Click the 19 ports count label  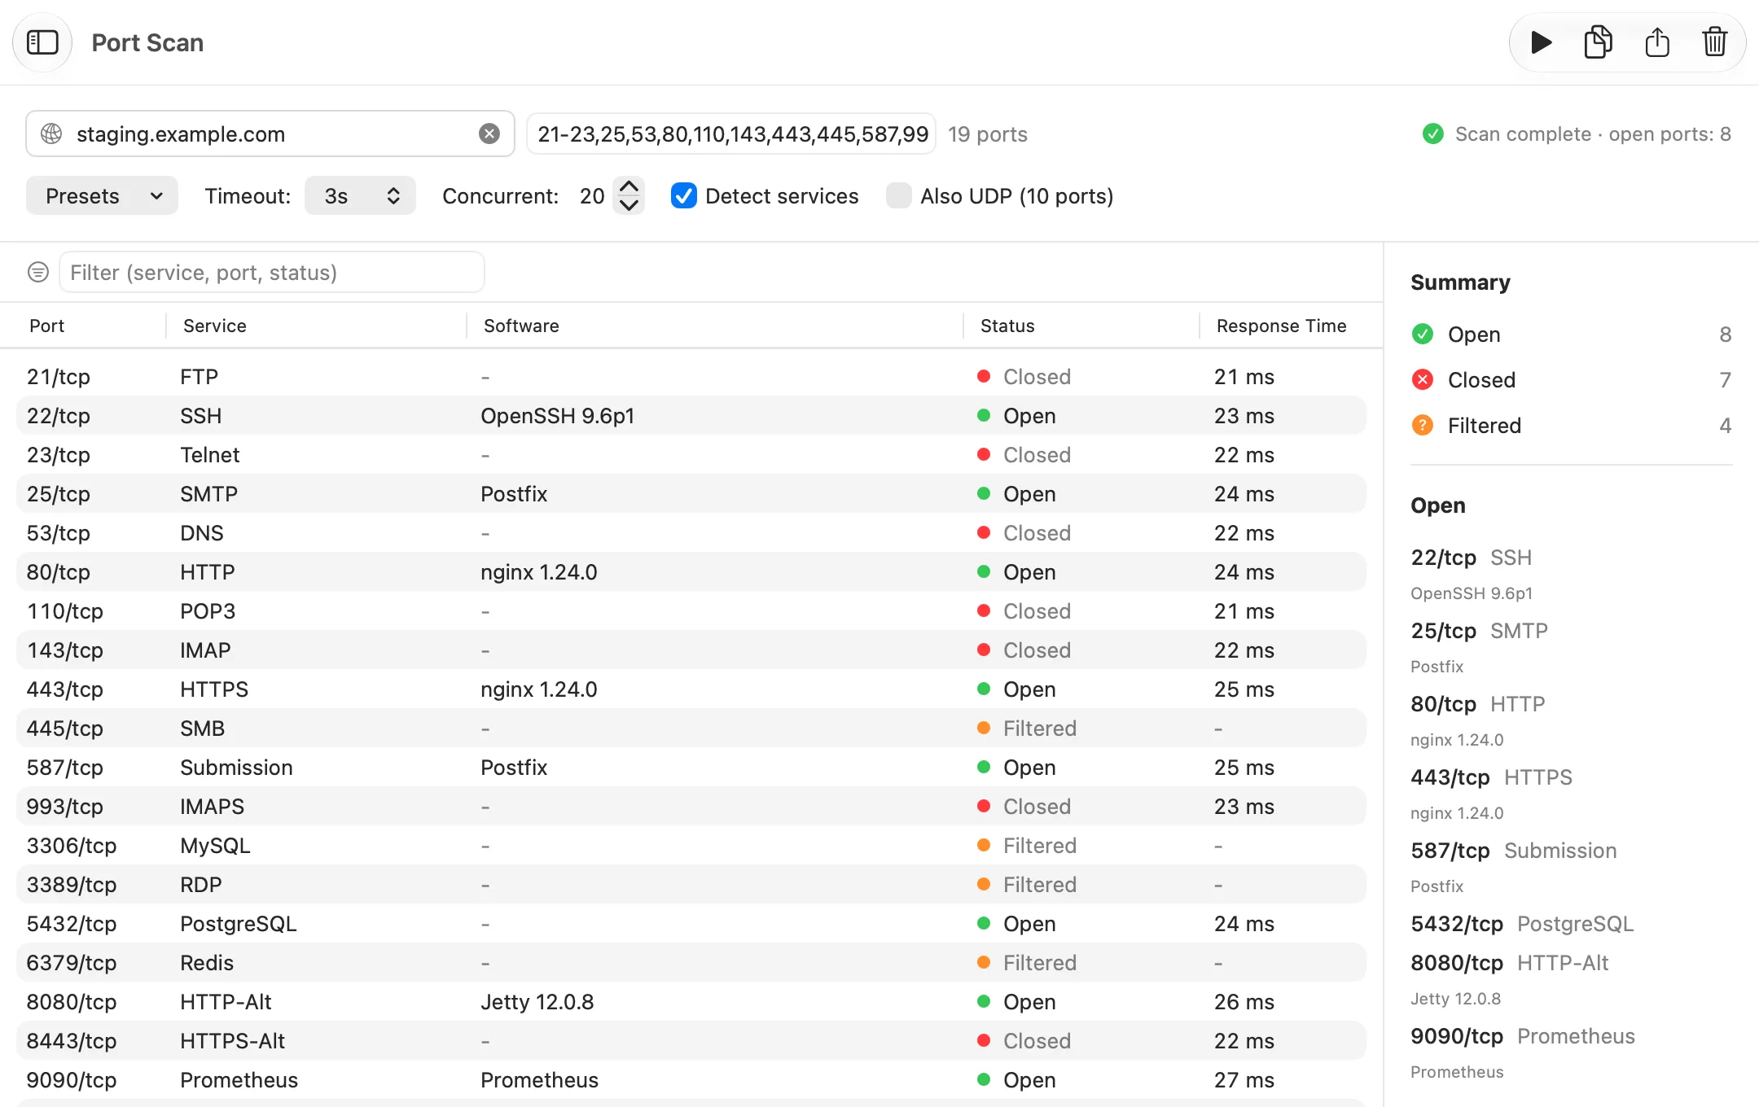pyautogui.click(x=988, y=133)
